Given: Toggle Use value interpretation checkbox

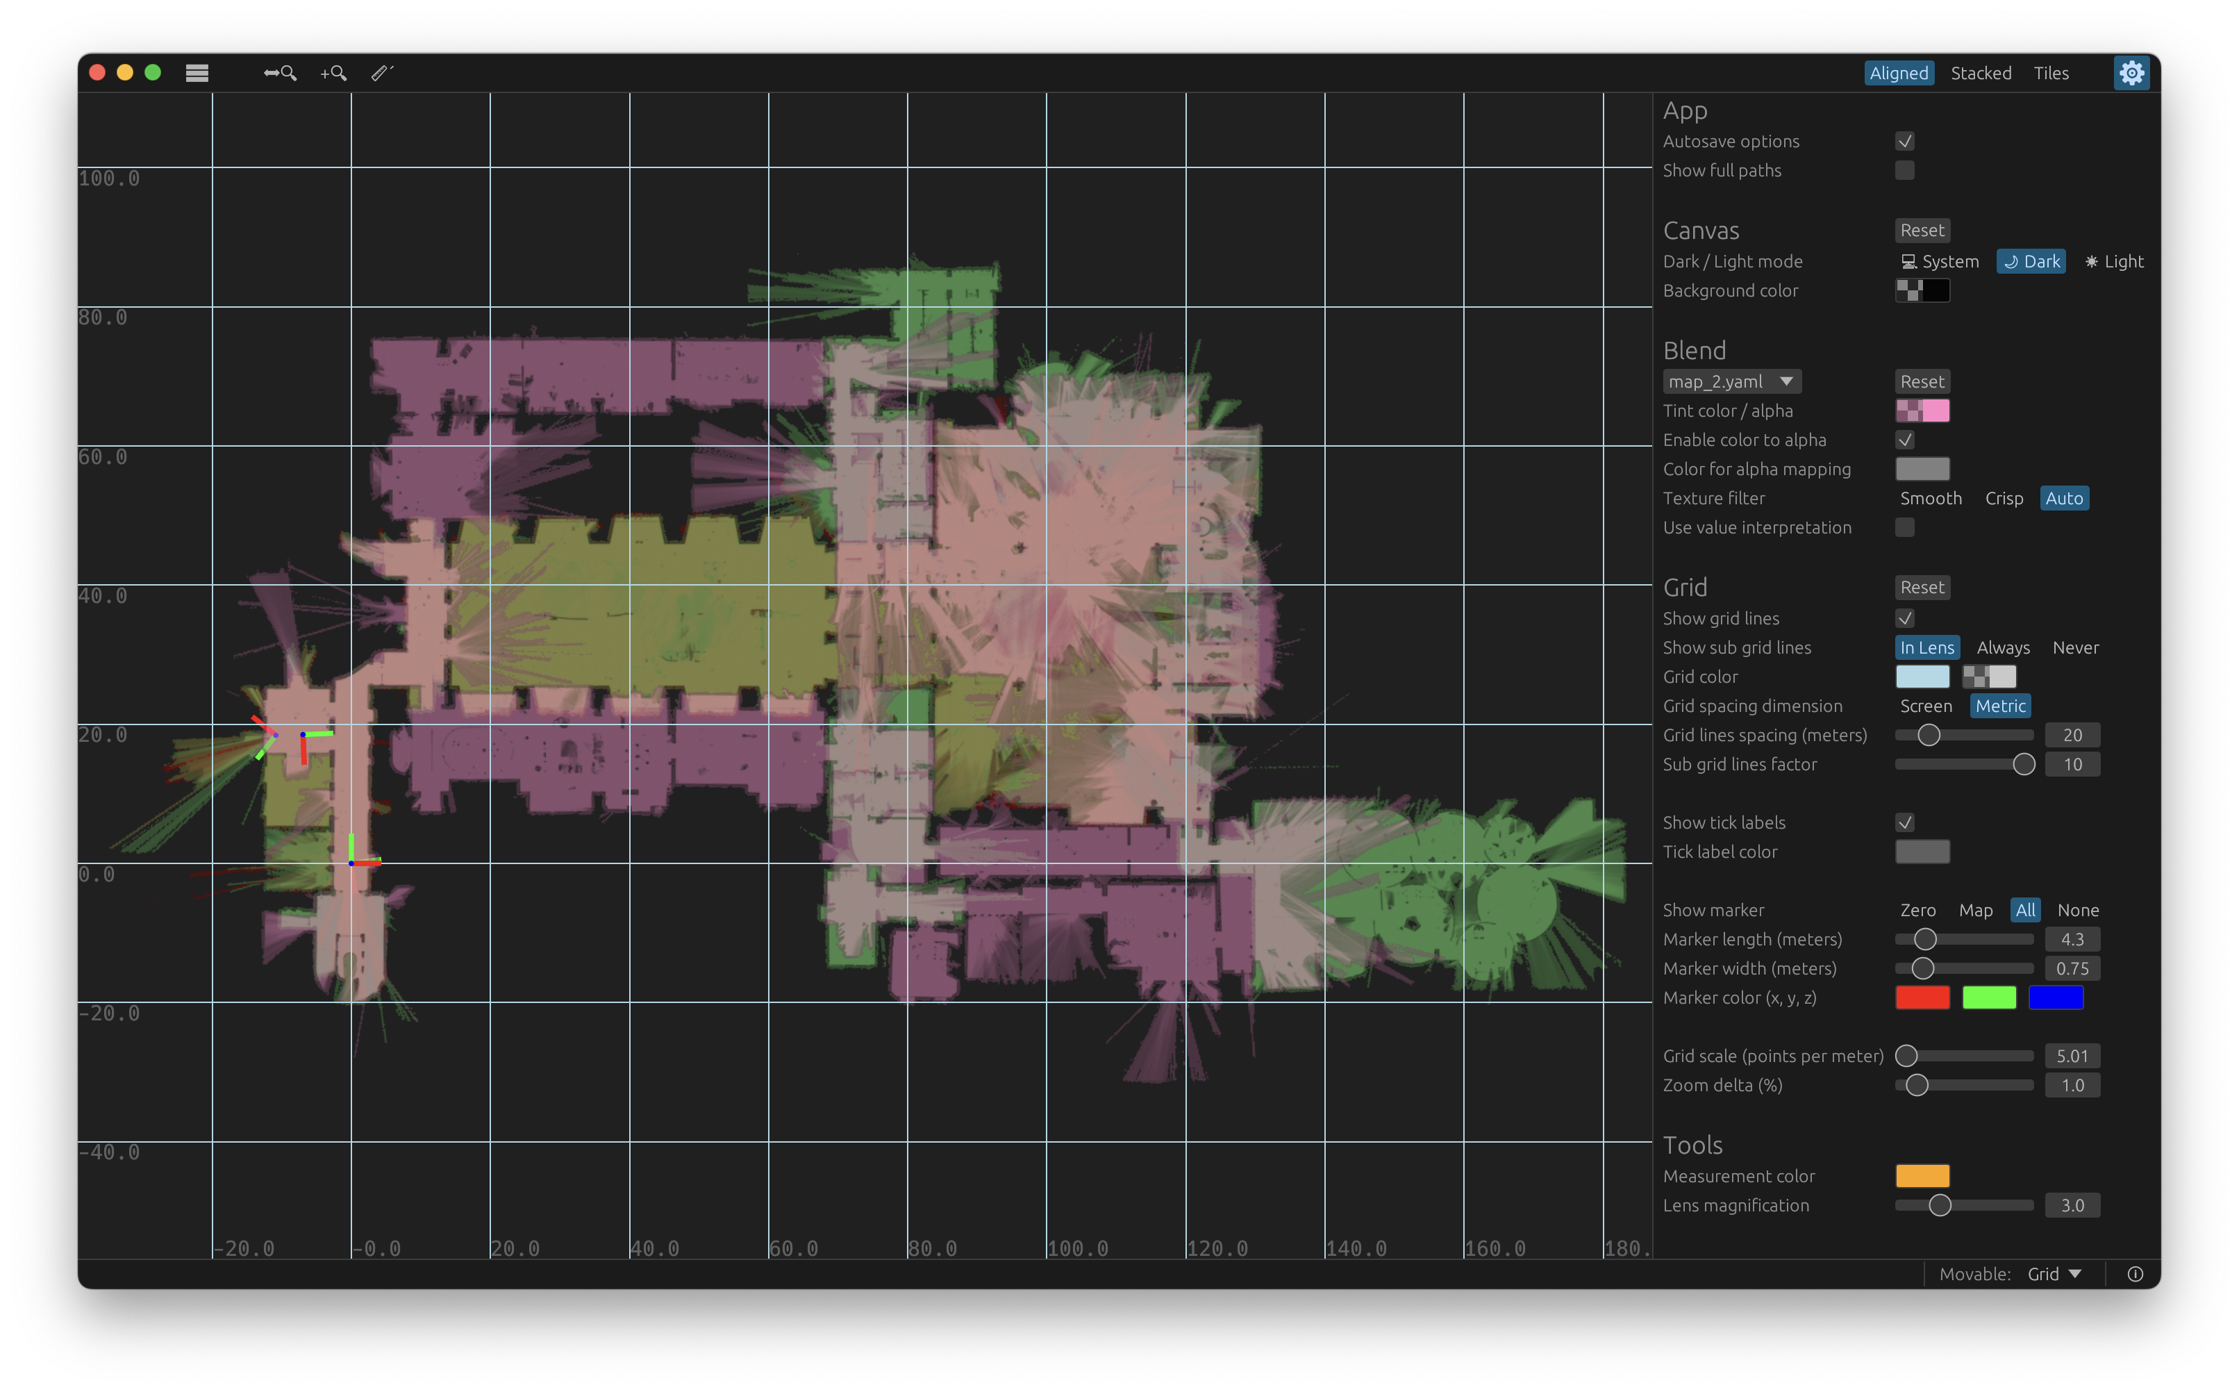Looking at the screenshot, I should coord(1904,527).
